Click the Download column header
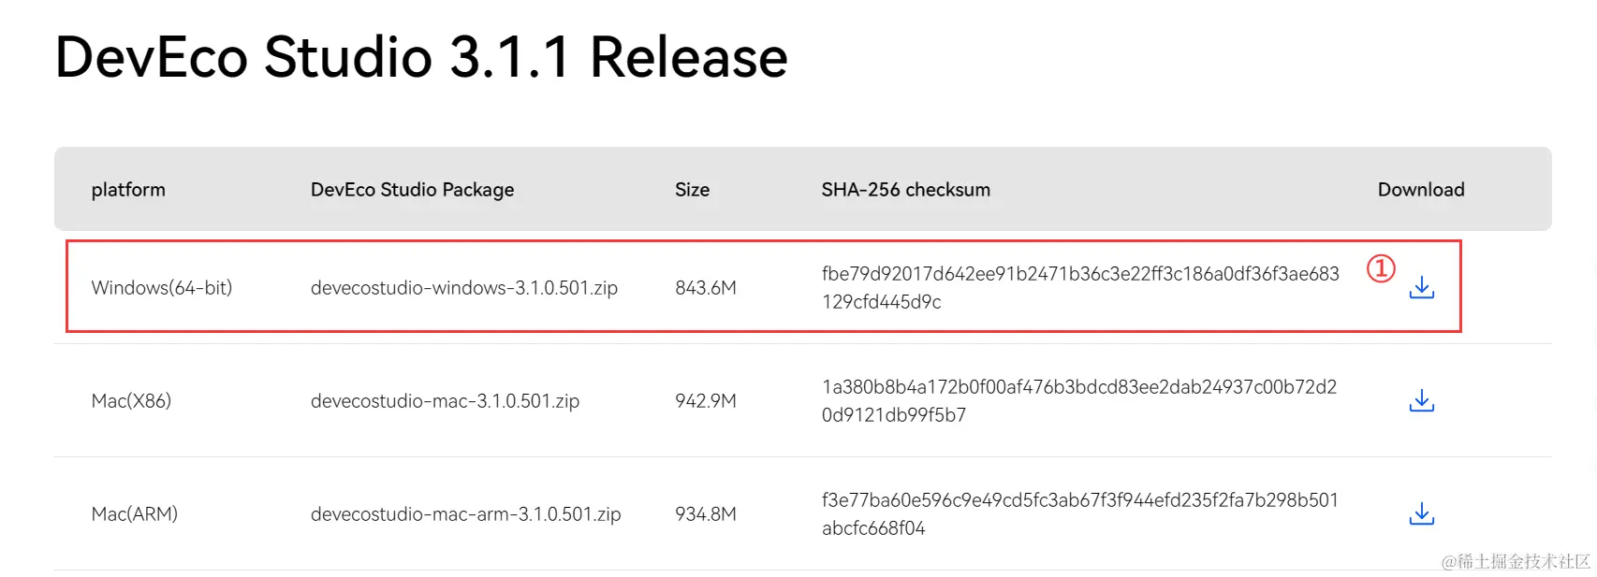 (1420, 190)
